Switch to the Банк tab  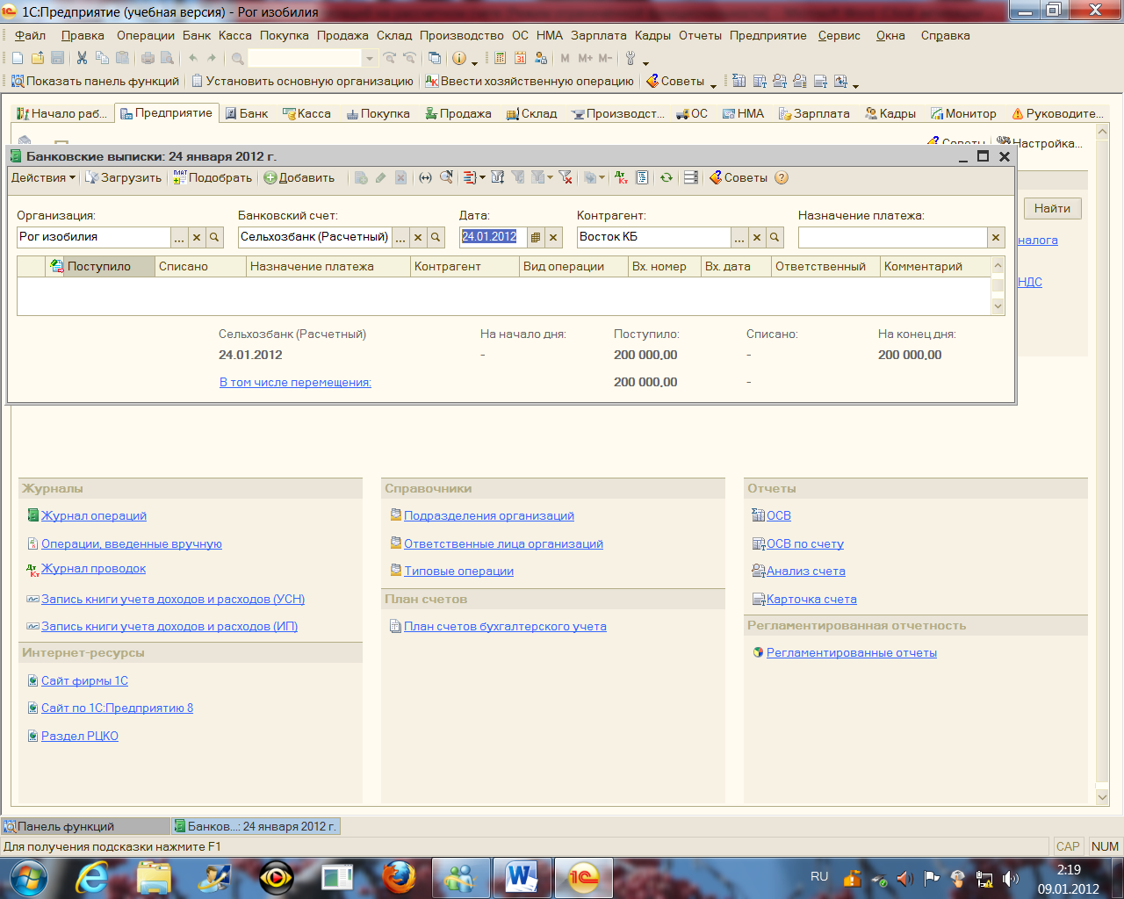point(247,113)
